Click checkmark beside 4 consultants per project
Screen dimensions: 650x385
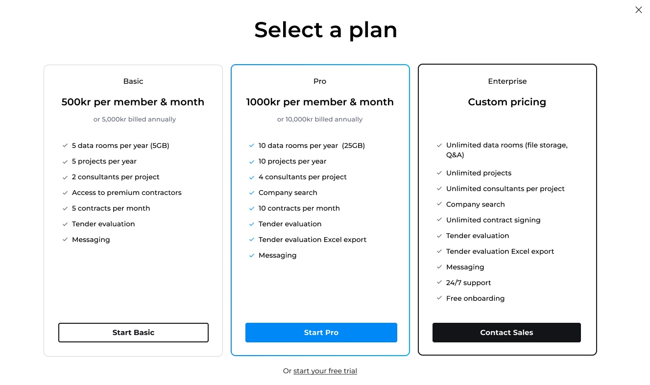coord(251,177)
